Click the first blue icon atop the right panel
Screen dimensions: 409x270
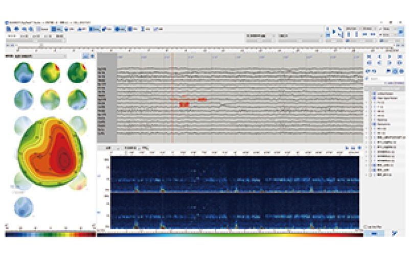[370, 56]
